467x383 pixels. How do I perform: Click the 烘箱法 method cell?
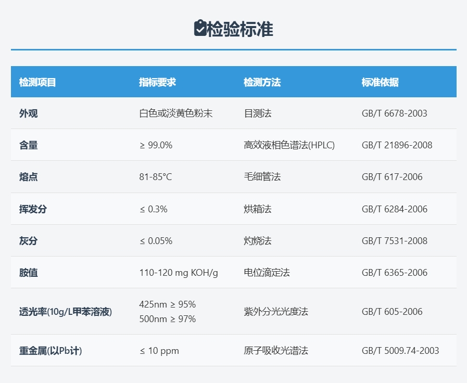click(258, 209)
